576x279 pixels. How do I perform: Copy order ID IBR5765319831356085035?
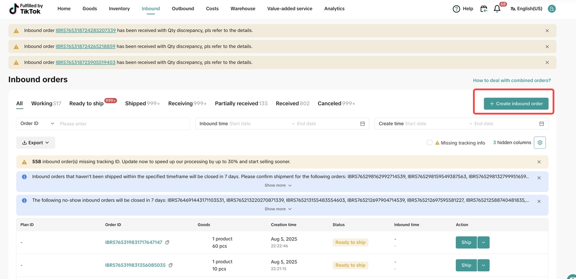click(x=171, y=265)
